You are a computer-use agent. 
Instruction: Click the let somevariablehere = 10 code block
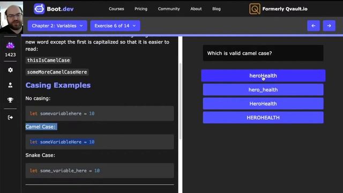tap(100, 113)
